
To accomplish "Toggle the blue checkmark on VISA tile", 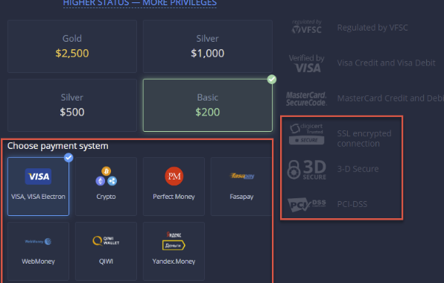I will pyautogui.click(x=69, y=158).
